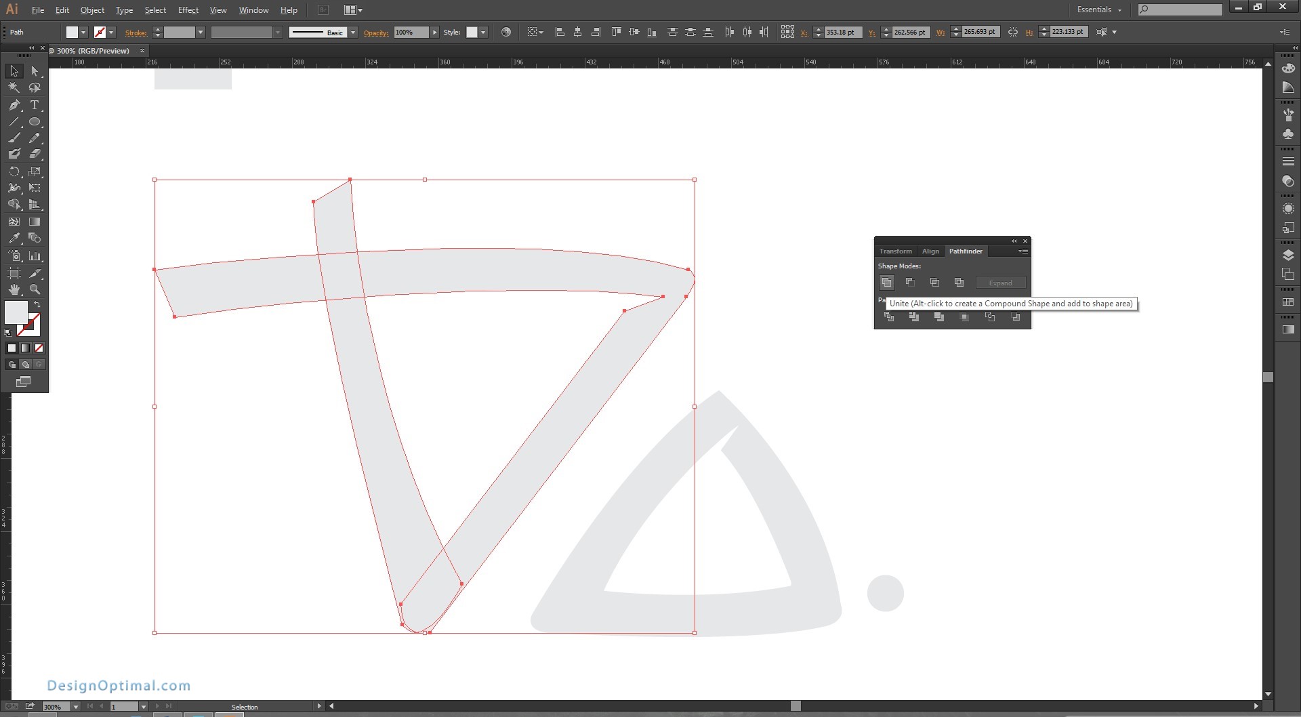Choose the Rotate tool

14,171
